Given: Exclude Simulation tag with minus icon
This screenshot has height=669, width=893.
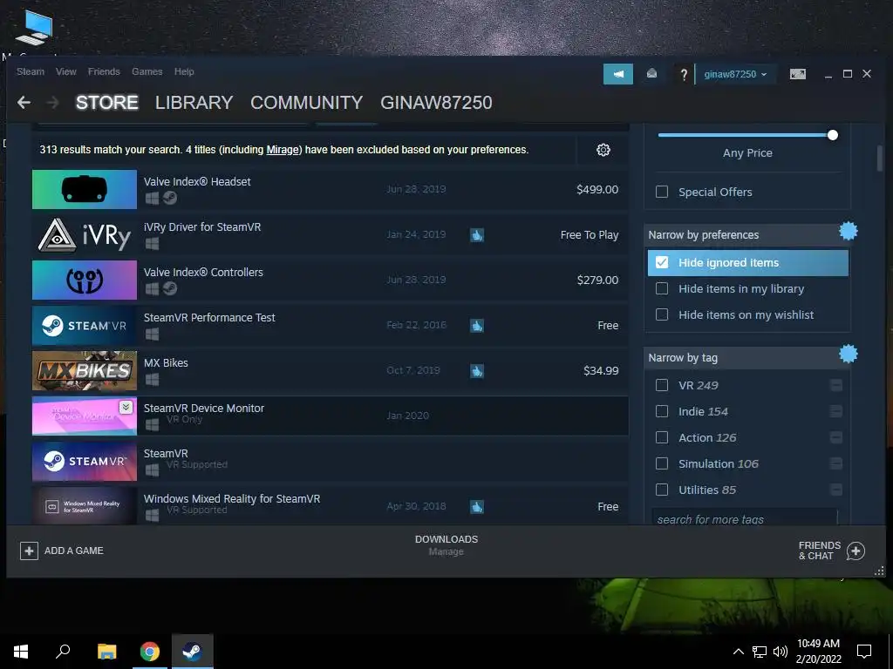Looking at the screenshot, I should (x=836, y=463).
